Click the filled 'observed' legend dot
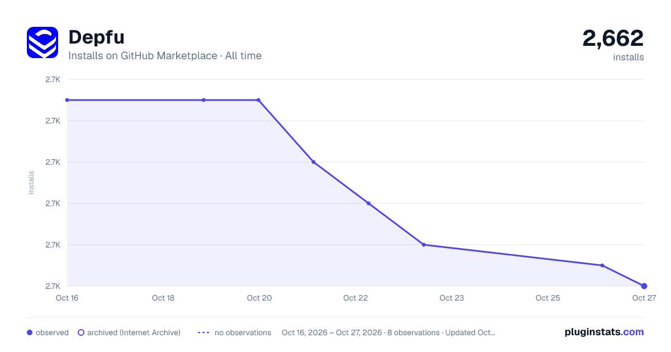The image size is (671, 352). point(30,332)
